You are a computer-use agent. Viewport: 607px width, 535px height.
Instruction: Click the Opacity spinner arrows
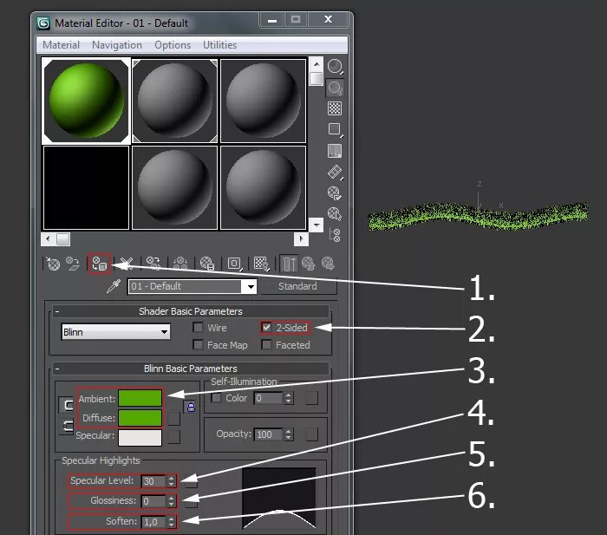[288, 434]
